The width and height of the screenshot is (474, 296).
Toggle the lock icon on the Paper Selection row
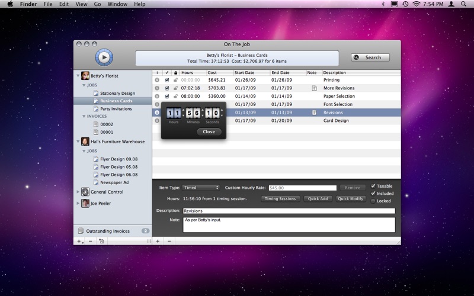click(x=175, y=96)
